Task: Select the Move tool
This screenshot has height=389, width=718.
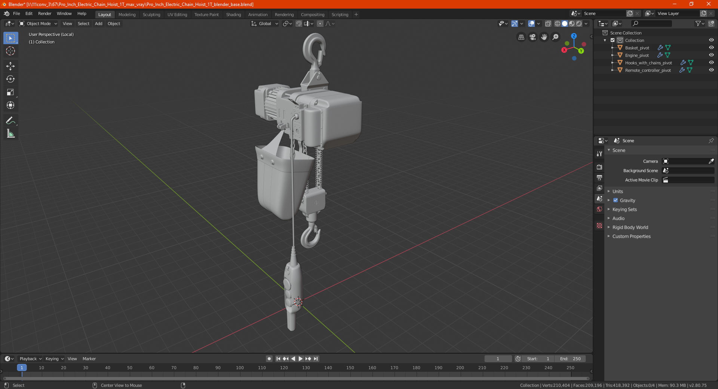Action: pos(10,66)
